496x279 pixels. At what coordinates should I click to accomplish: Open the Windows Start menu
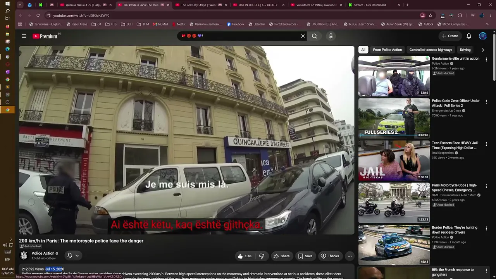click(x=7, y=4)
